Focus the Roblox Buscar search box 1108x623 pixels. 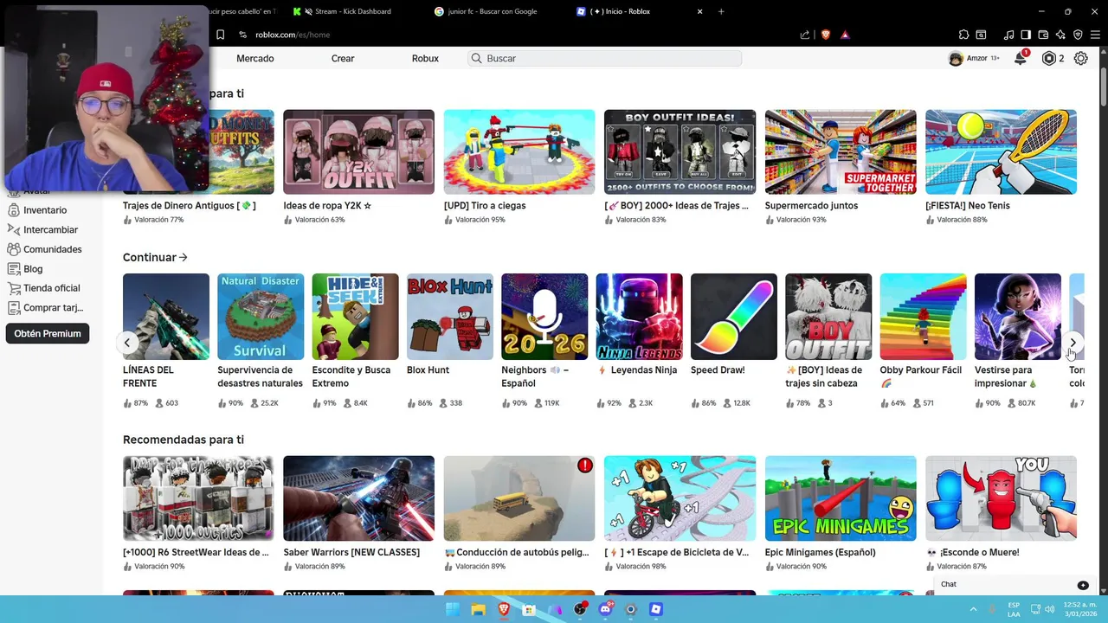click(605, 58)
